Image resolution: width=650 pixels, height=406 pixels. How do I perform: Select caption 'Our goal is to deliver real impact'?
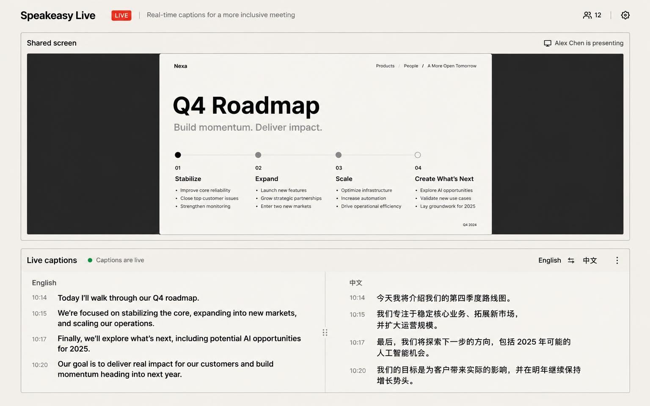pos(165,369)
